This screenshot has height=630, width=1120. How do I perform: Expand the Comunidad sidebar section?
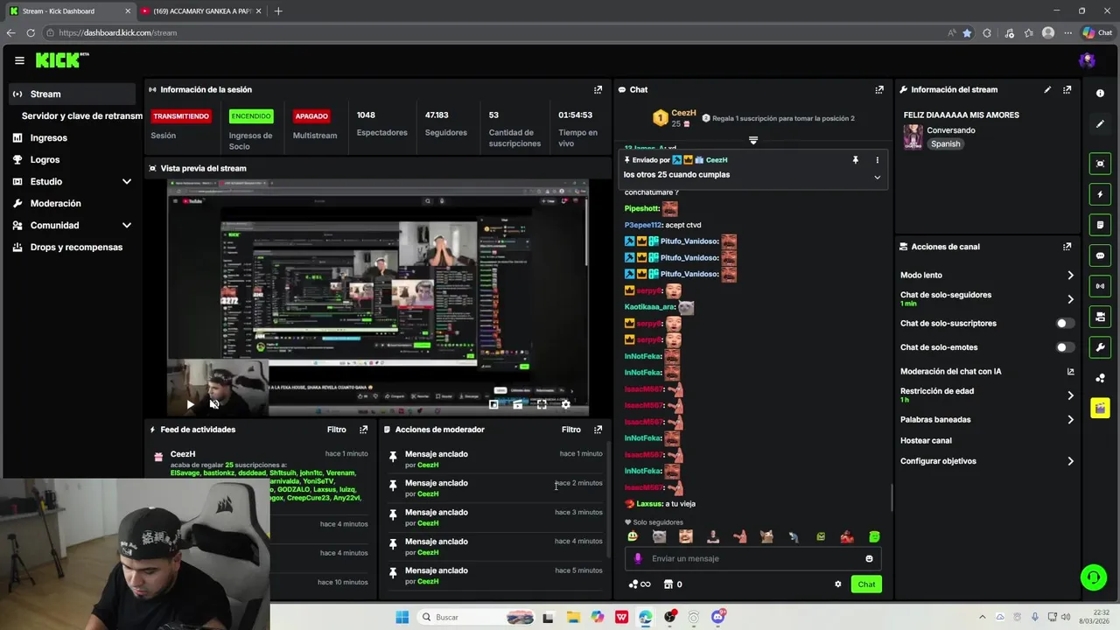[x=126, y=226]
